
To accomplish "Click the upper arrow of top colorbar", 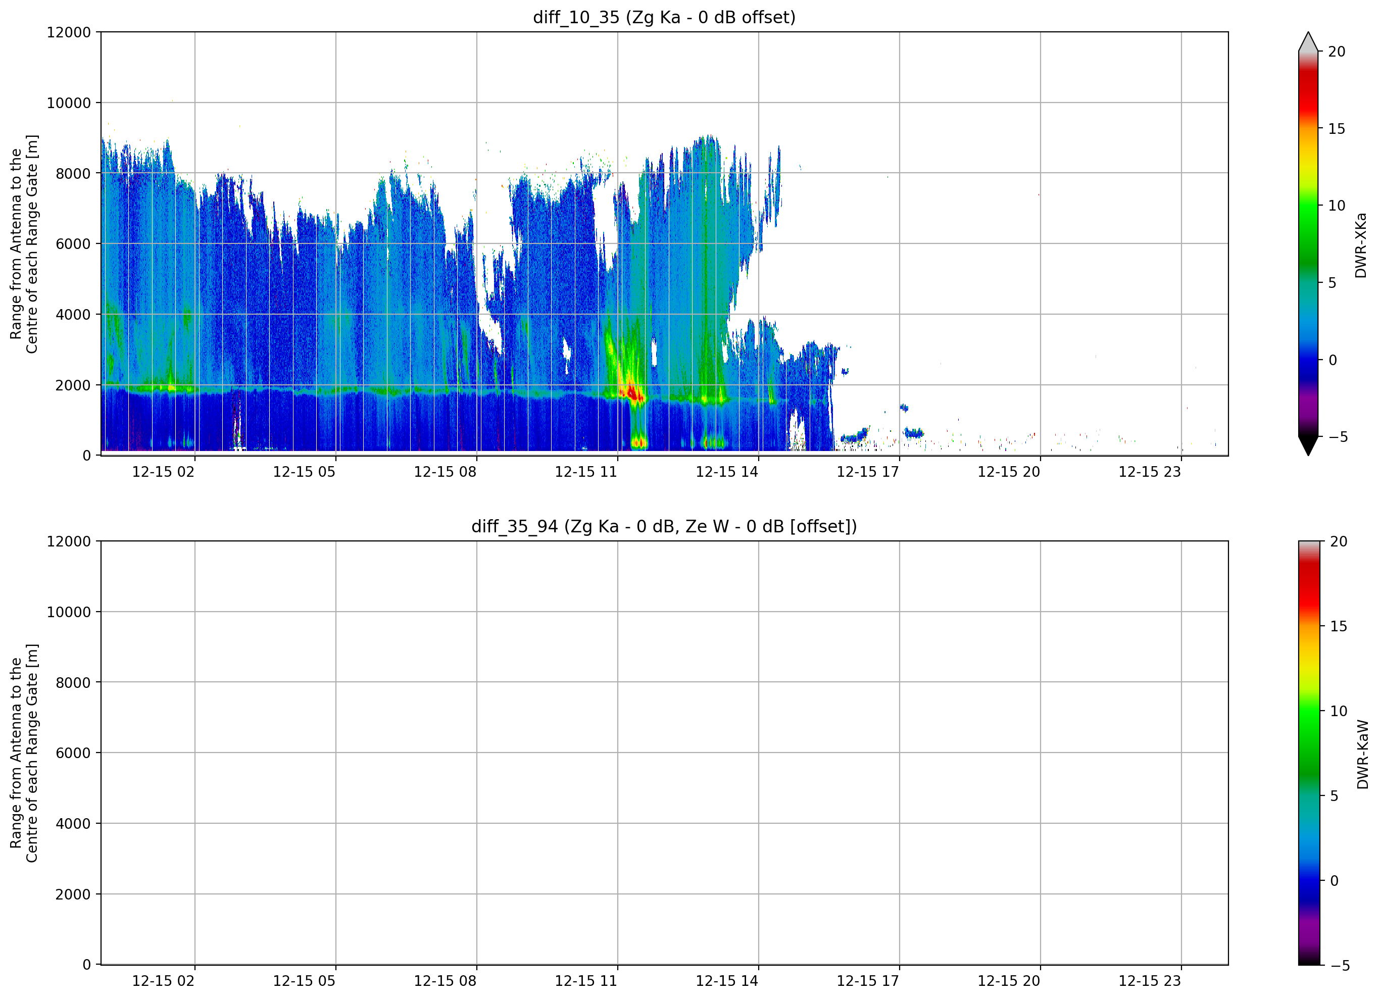I will pyautogui.click(x=1308, y=42).
